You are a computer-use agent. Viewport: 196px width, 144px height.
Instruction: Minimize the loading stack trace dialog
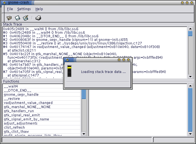point(119,60)
